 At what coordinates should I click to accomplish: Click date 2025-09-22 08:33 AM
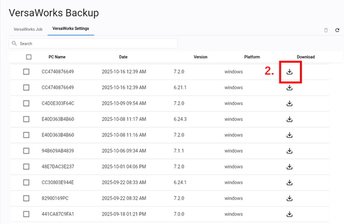click(124, 182)
